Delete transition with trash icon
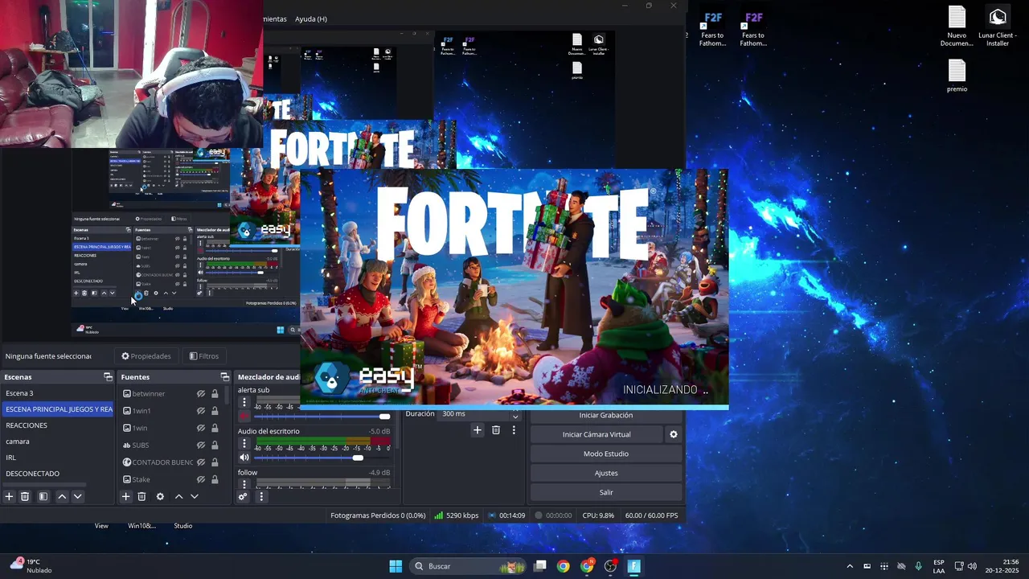Screen dimensions: 1029x579 click(x=496, y=430)
